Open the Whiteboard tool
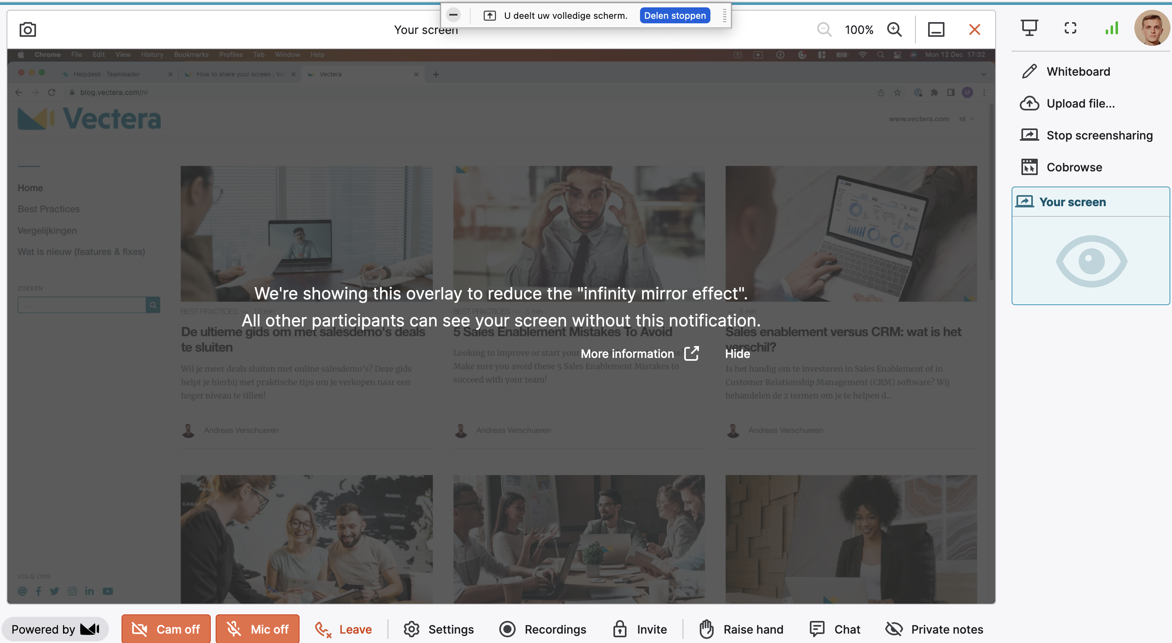The image size is (1172, 643). 1066,72
